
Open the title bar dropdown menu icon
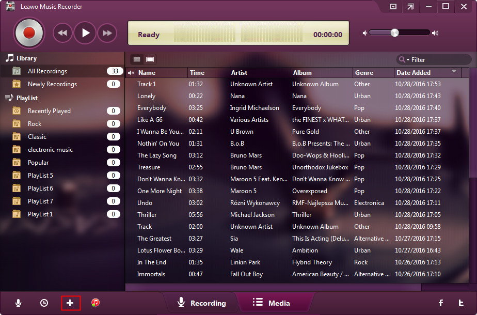(x=393, y=7)
